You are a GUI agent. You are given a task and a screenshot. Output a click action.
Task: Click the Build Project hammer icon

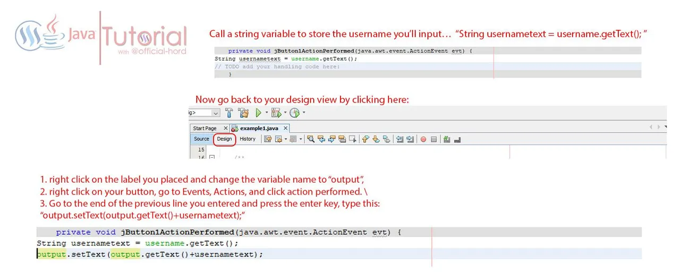(x=229, y=113)
